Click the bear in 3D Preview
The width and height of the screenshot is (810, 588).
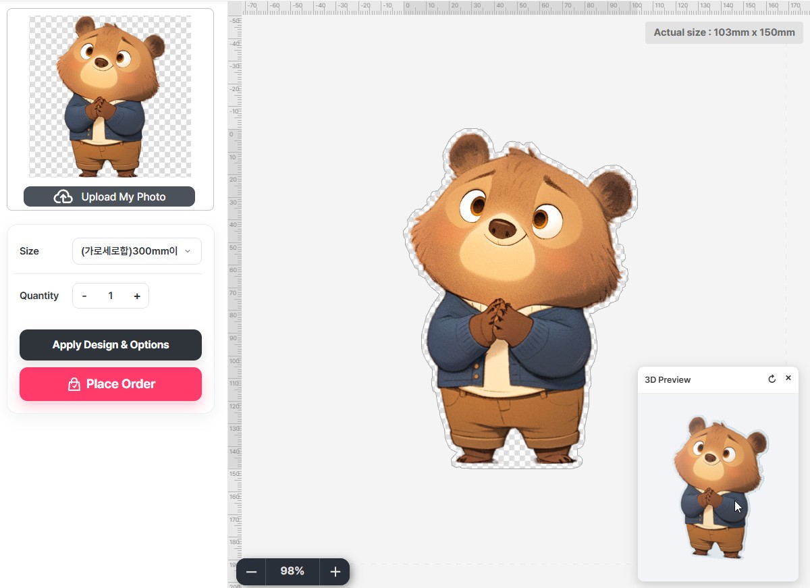(x=720, y=487)
